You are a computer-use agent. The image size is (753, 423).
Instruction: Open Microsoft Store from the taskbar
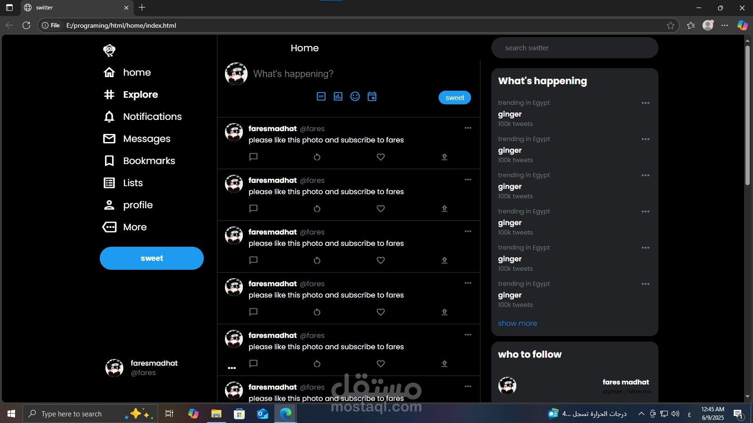point(240,414)
